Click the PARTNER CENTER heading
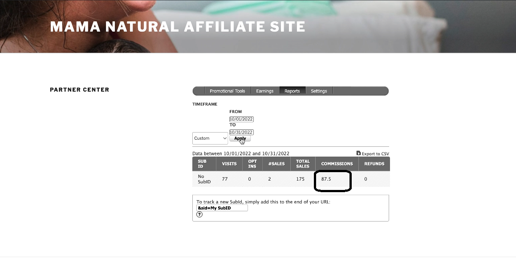Screen dimensions: 516x258 pos(80,90)
